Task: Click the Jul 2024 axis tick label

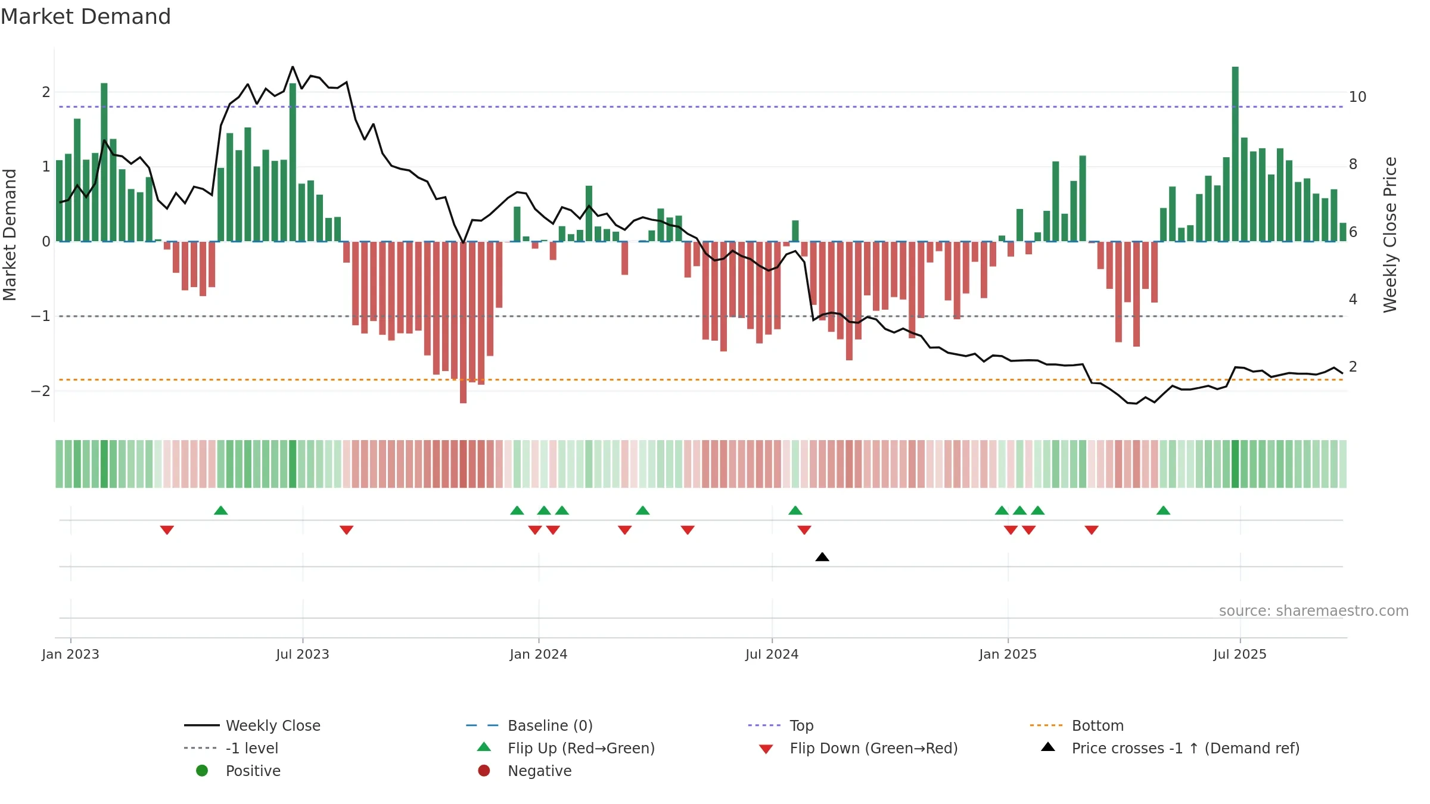Action: pos(772,655)
